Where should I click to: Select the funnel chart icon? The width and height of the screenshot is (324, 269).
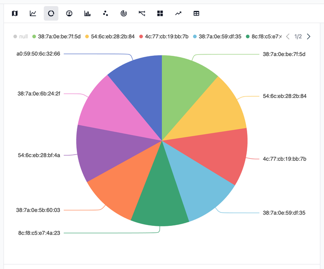(x=142, y=14)
